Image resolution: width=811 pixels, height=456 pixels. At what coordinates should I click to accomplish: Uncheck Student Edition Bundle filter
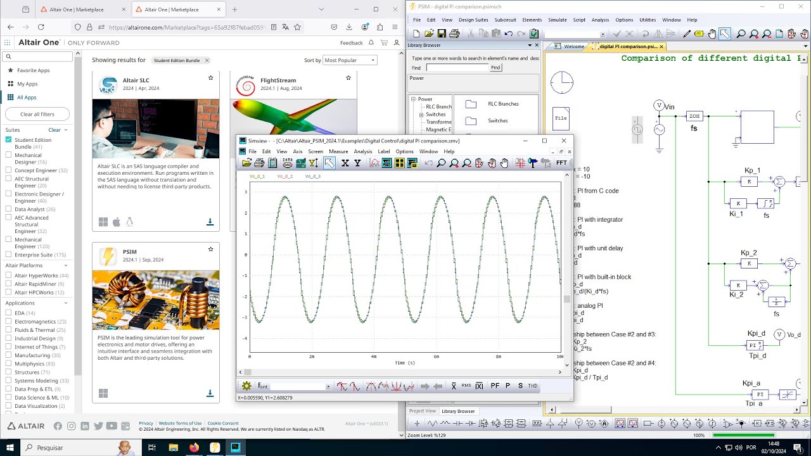tap(9, 140)
